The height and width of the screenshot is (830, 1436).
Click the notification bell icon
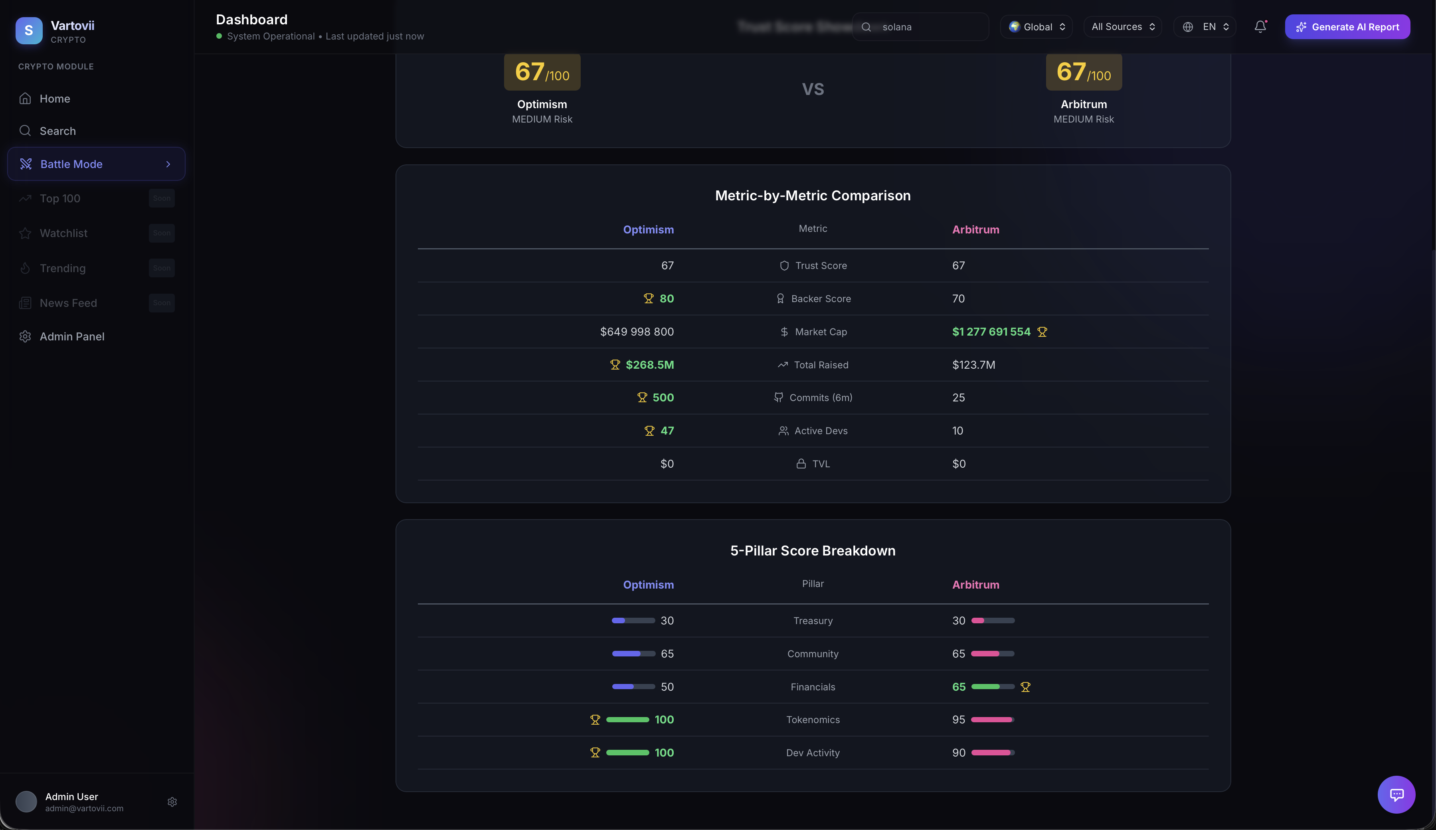(x=1260, y=27)
